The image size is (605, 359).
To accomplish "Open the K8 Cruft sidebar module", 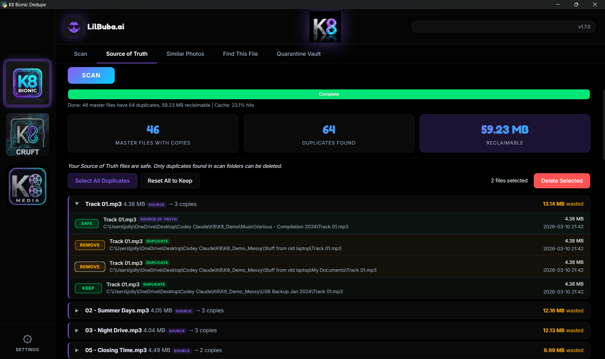I will pos(27,135).
